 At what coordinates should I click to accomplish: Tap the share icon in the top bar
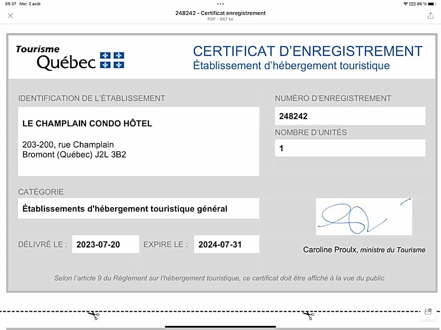click(430, 16)
